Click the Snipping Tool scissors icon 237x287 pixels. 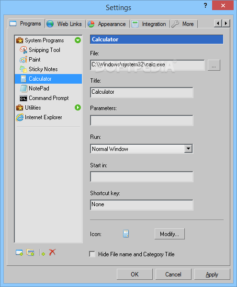pos(23,50)
